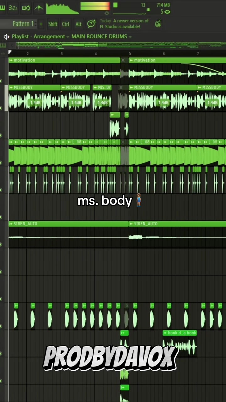
Task: Add a new pattern with plus button
Action: click(41, 24)
